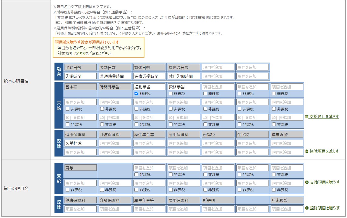Open the こちら link in the notice box

81,53
